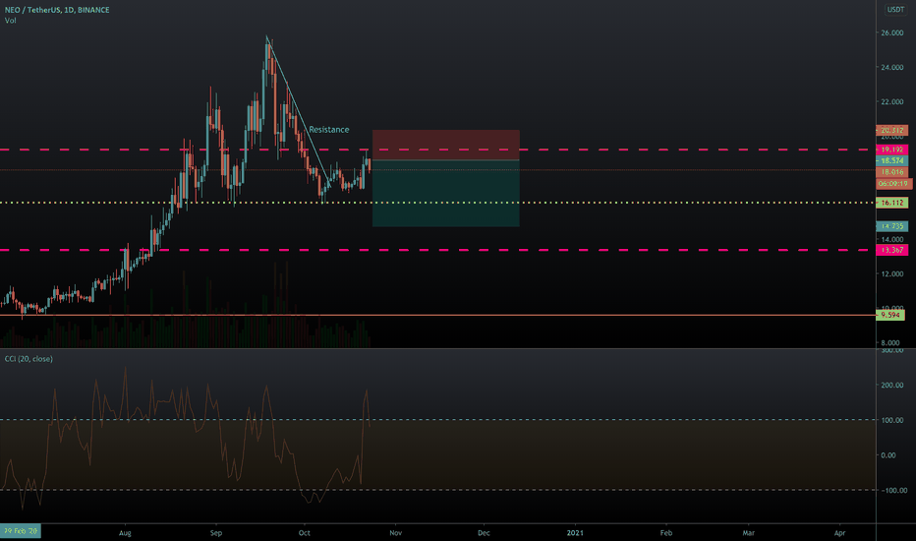The image size is (916, 541).
Task: Select the descending resistance trendline
Action: [298, 112]
